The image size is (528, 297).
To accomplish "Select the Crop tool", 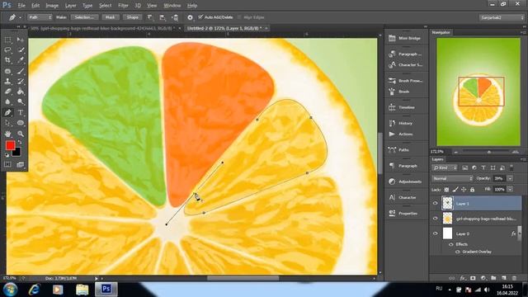I will pos(7,60).
